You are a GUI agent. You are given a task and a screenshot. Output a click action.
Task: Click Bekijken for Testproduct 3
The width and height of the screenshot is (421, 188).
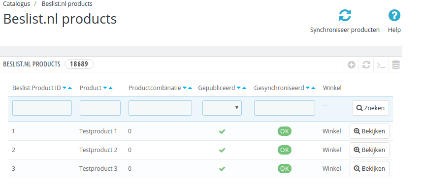pos(369,169)
